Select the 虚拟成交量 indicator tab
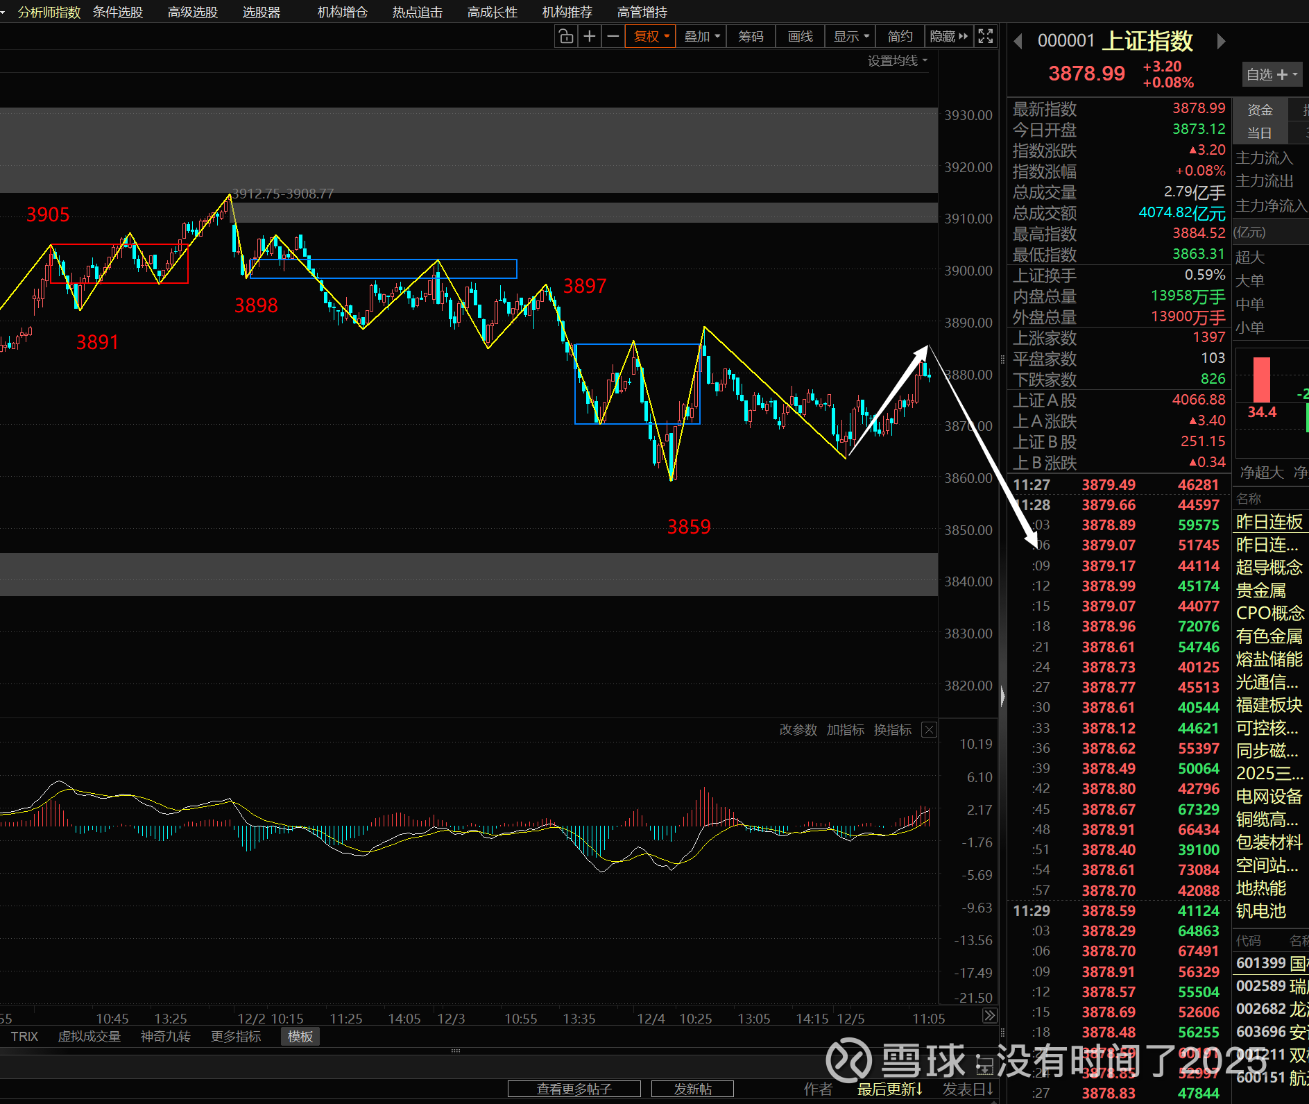This screenshot has width=1309, height=1104. pyautogui.click(x=89, y=1036)
